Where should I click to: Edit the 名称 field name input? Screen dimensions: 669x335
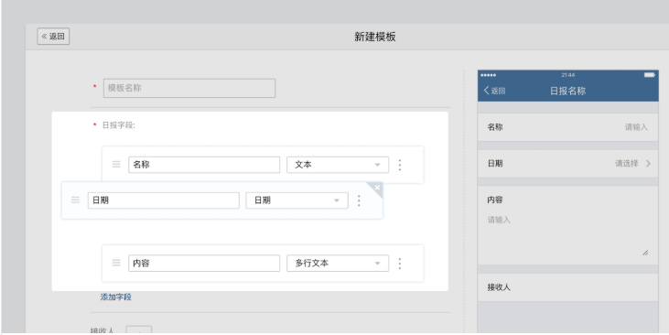click(x=204, y=165)
